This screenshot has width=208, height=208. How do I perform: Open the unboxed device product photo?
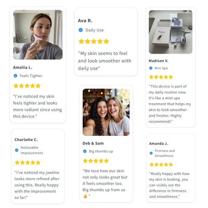click(x=170, y=32)
